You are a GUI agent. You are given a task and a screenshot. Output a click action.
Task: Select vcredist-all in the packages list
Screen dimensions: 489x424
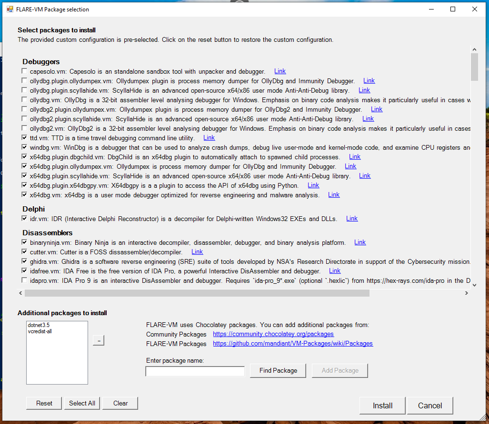coord(40,331)
